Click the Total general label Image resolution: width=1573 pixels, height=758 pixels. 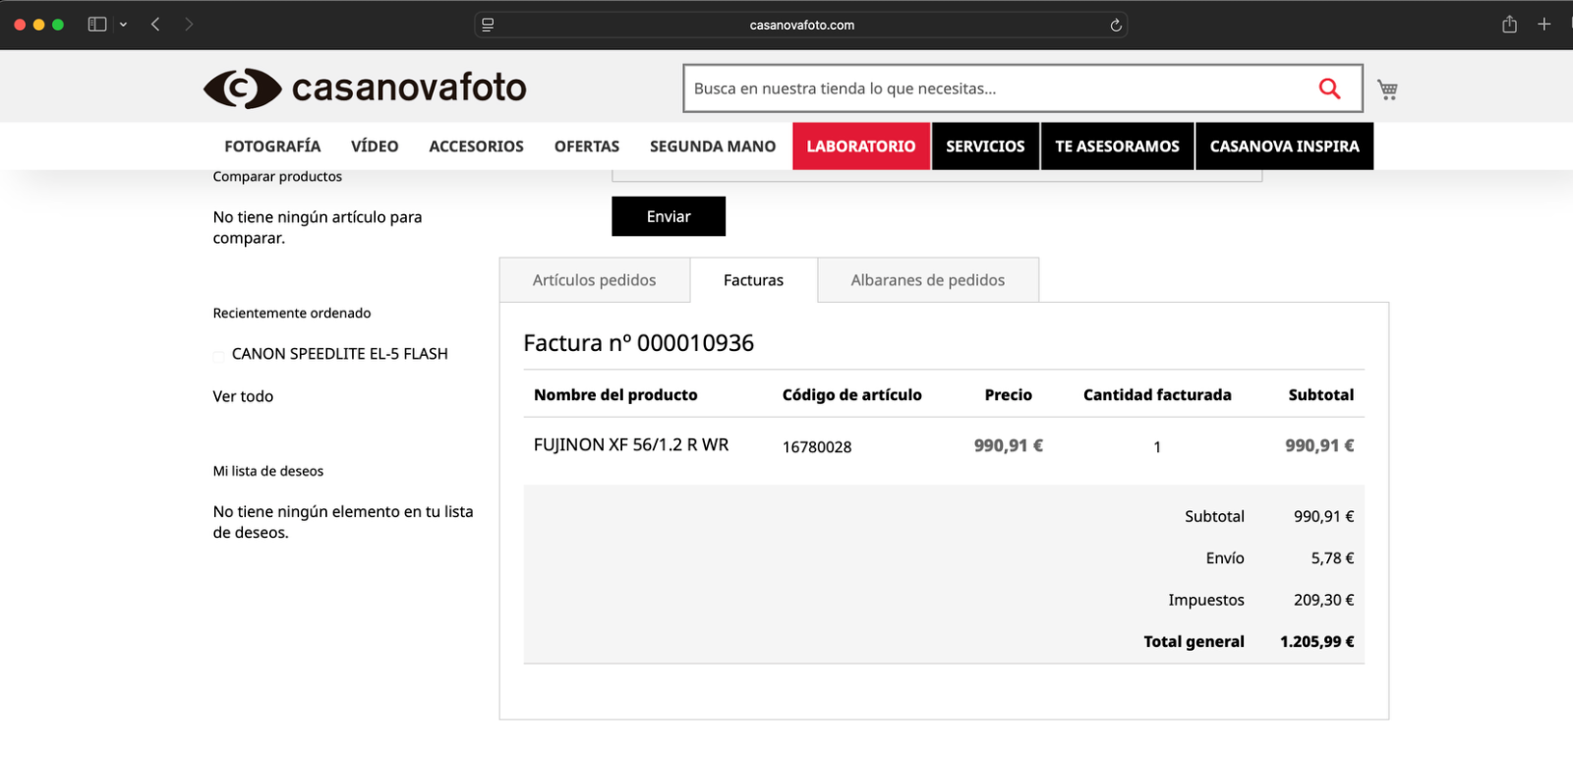[x=1194, y=642]
